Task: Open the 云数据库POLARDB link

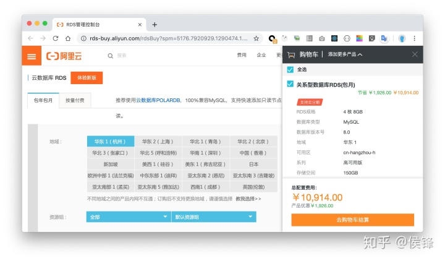Action: coord(158,100)
